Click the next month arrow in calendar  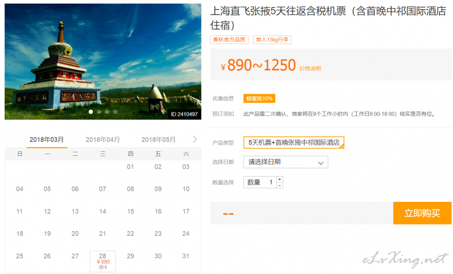[x=195, y=139]
